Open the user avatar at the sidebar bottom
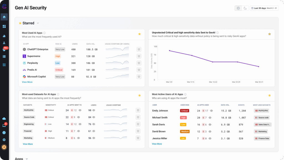 coord(4,147)
